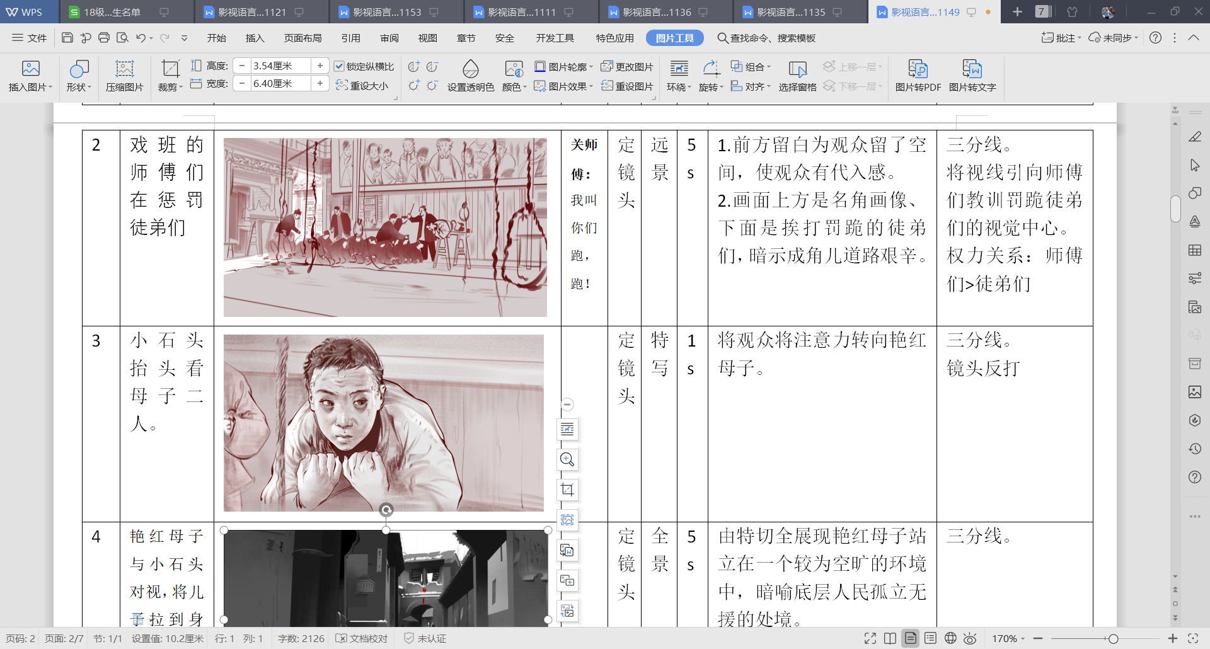Toggle reading layout view in status bar
Viewport: 1210px width, 649px height.
890,638
